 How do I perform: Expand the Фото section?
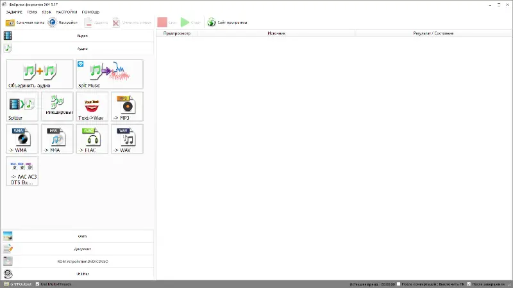(78, 236)
